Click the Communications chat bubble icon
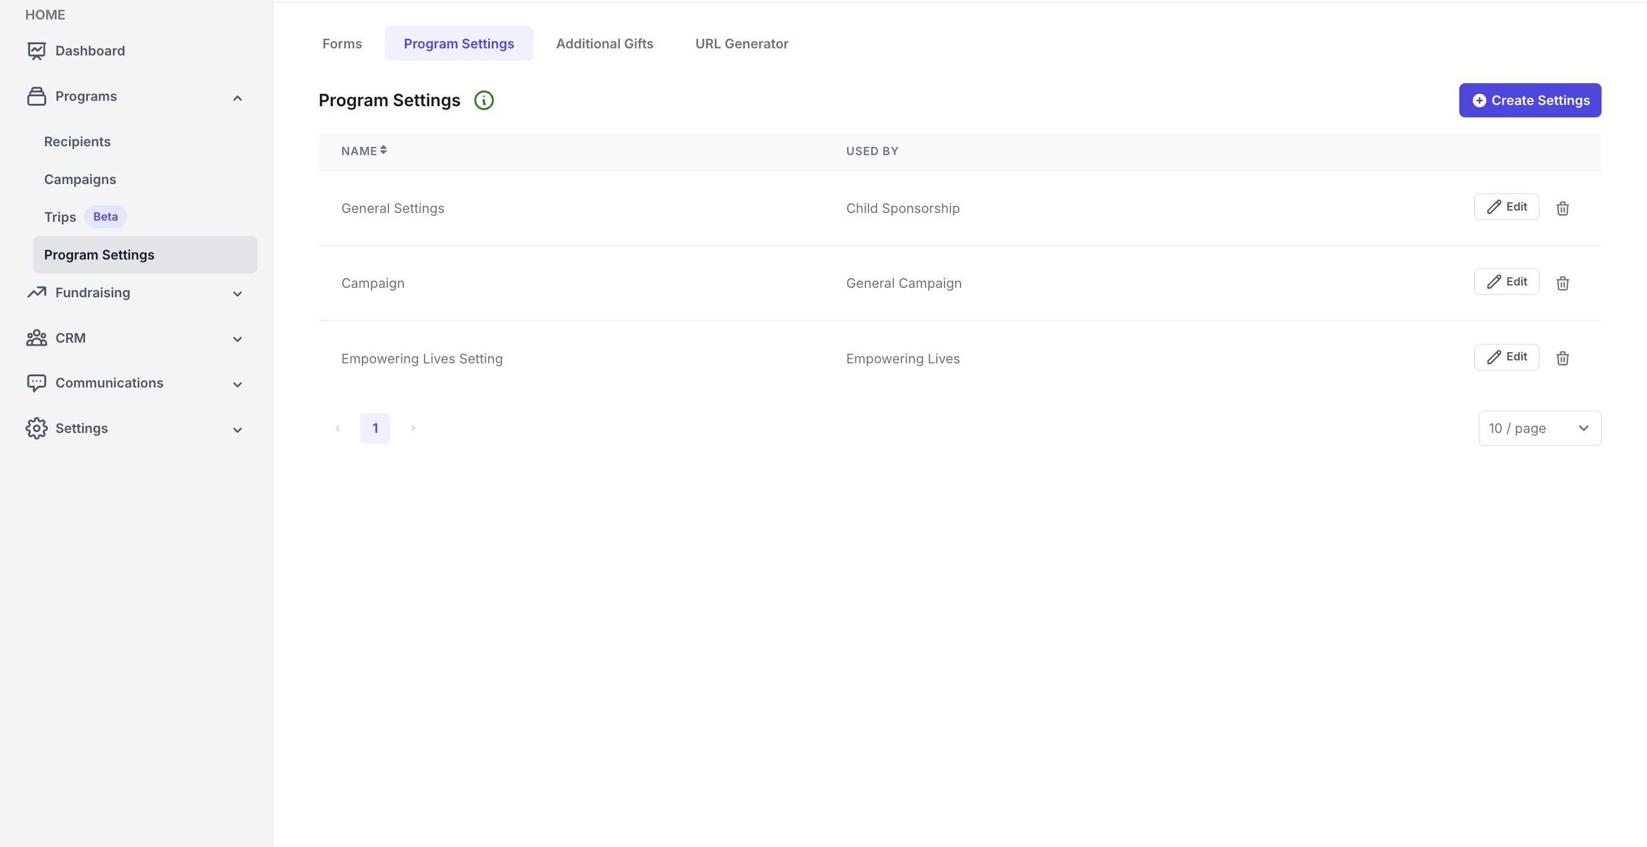Viewport: 1647px width, 847px height. coord(37,383)
